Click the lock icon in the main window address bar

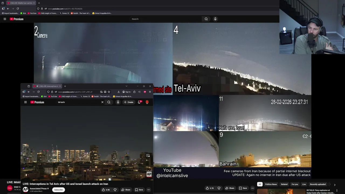[42, 9]
